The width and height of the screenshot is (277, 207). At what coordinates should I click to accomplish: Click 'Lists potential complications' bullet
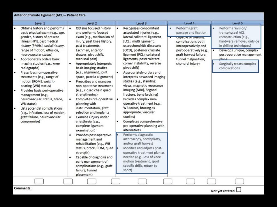43,115
